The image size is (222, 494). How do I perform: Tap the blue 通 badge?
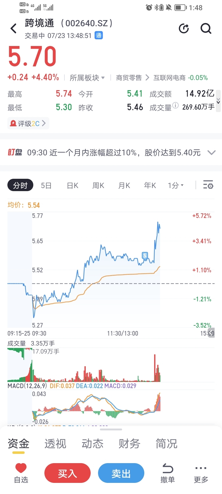tap(99, 36)
